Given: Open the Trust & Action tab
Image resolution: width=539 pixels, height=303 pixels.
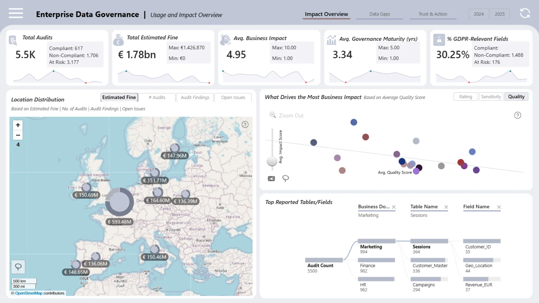Looking at the screenshot, I should [433, 14].
